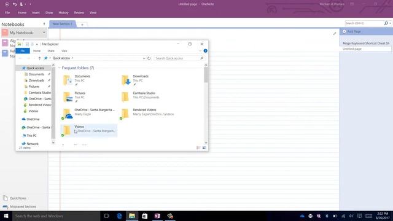
Task: Open the Mega Keyboard Shortcut Cheat Sheet page
Action: tap(366, 44)
